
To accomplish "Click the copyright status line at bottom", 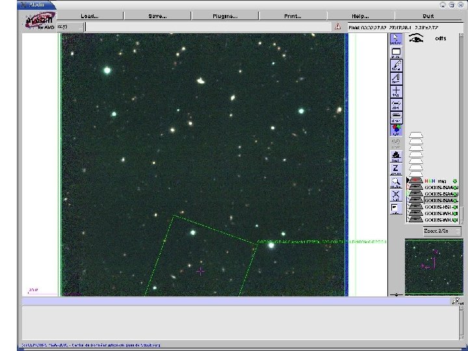I will point(91,345).
